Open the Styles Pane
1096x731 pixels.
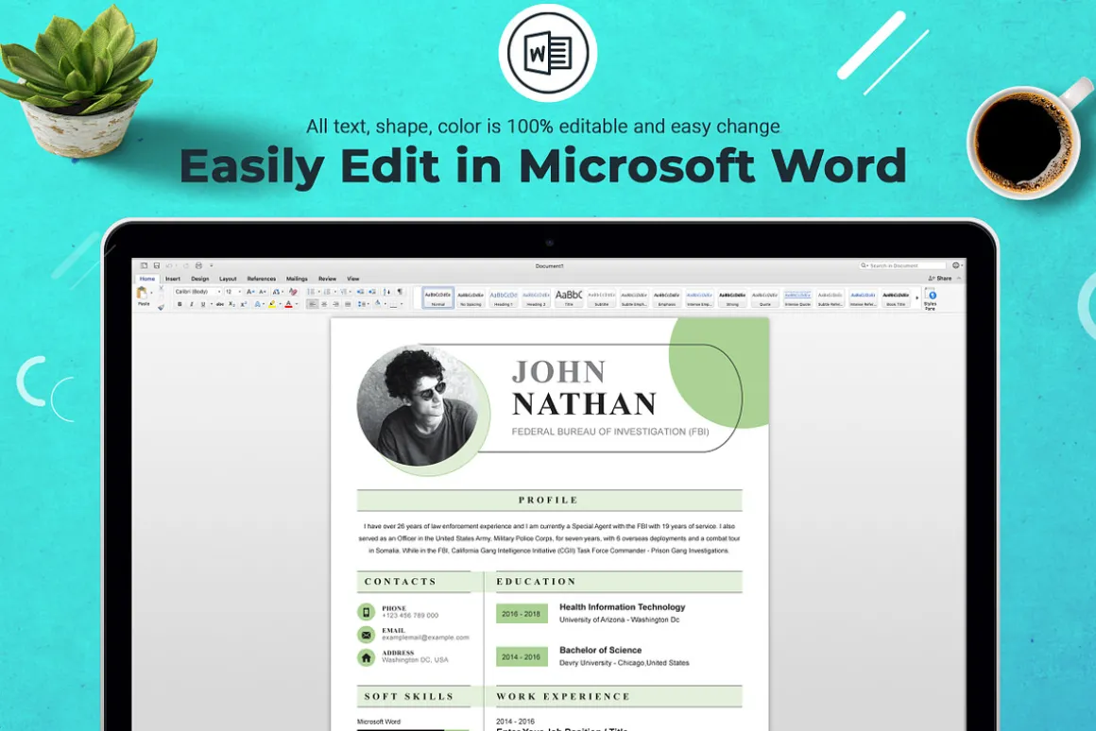pyautogui.click(x=931, y=299)
